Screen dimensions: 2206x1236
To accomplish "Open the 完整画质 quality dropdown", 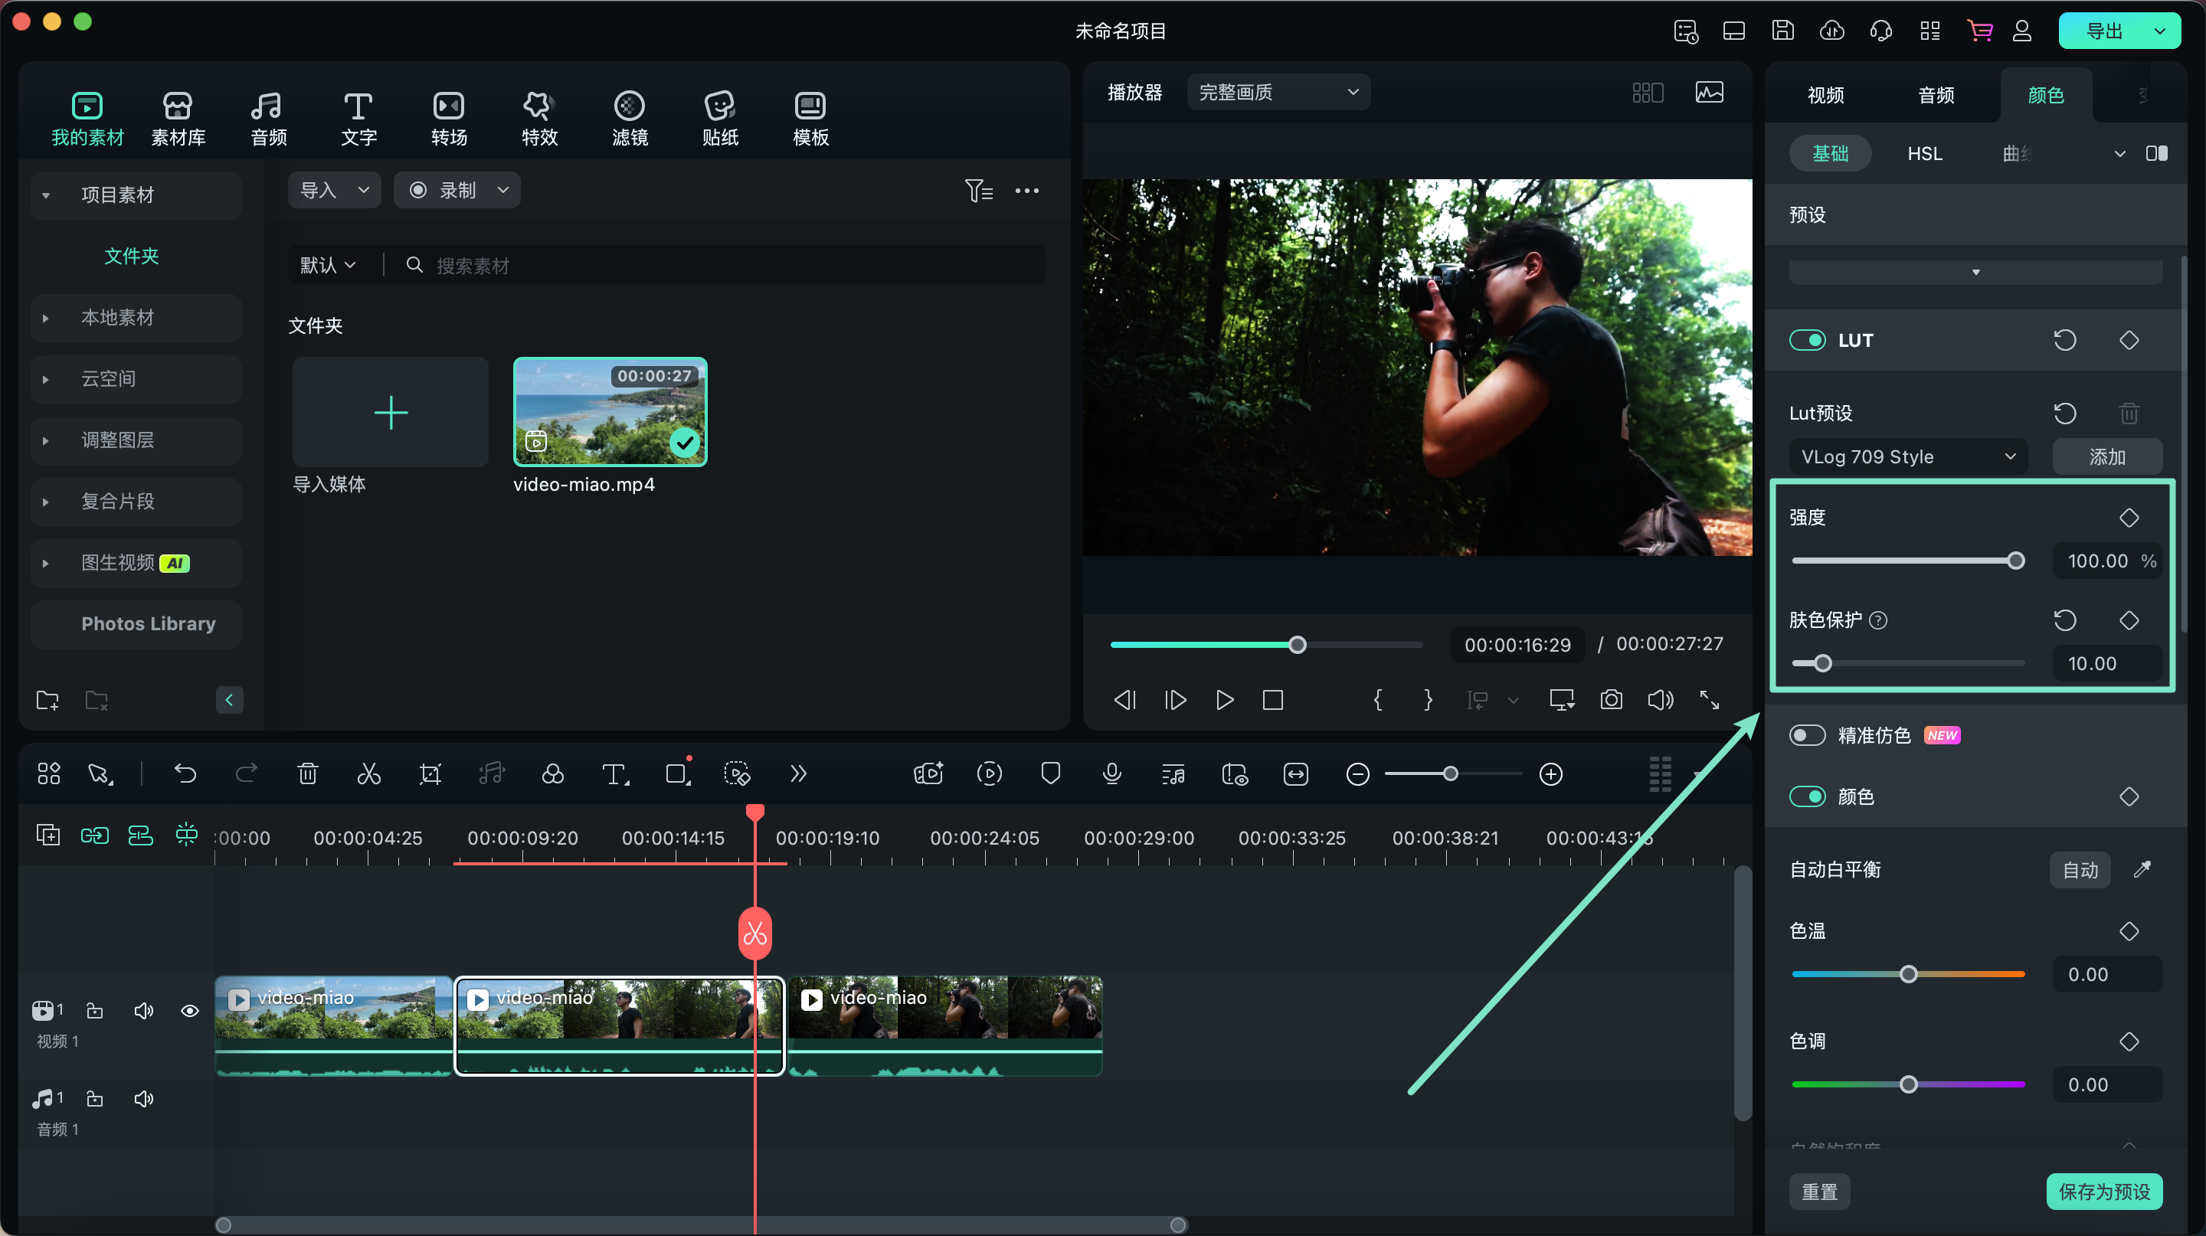I will tap(1278, 93).
